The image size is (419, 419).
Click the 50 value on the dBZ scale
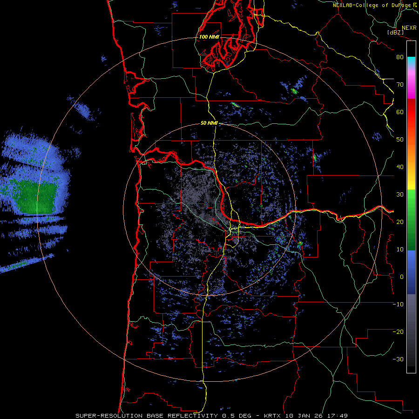[x=400, y=140]
